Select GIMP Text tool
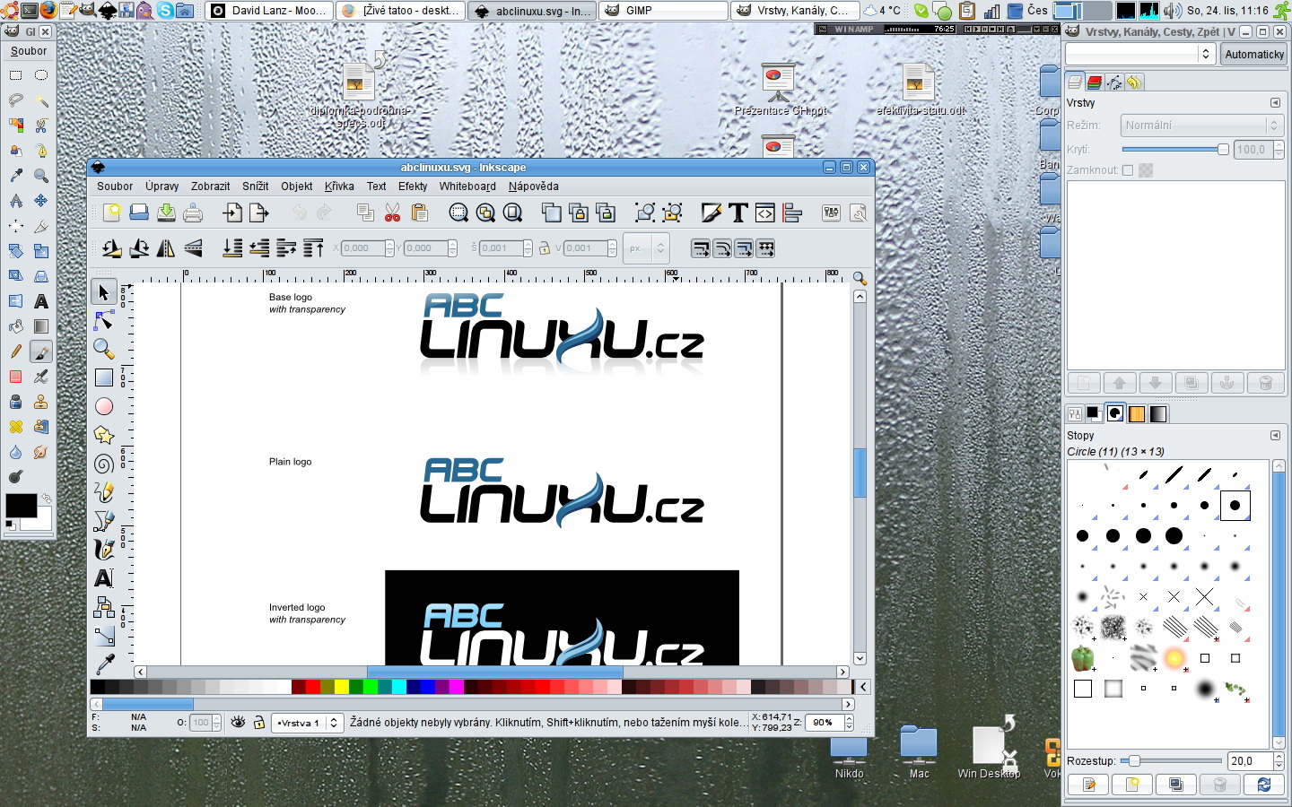This screenshot has width=1292, height=807. [x=41, y=301]
